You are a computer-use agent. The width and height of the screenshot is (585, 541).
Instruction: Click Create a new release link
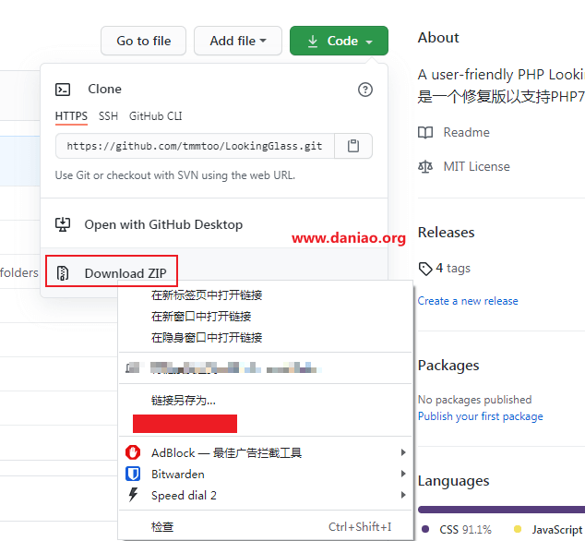pos(468,301)
